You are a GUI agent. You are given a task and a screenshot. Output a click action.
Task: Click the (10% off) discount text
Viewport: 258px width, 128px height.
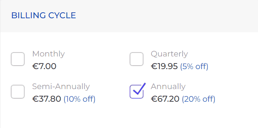(x=80, y=99)
